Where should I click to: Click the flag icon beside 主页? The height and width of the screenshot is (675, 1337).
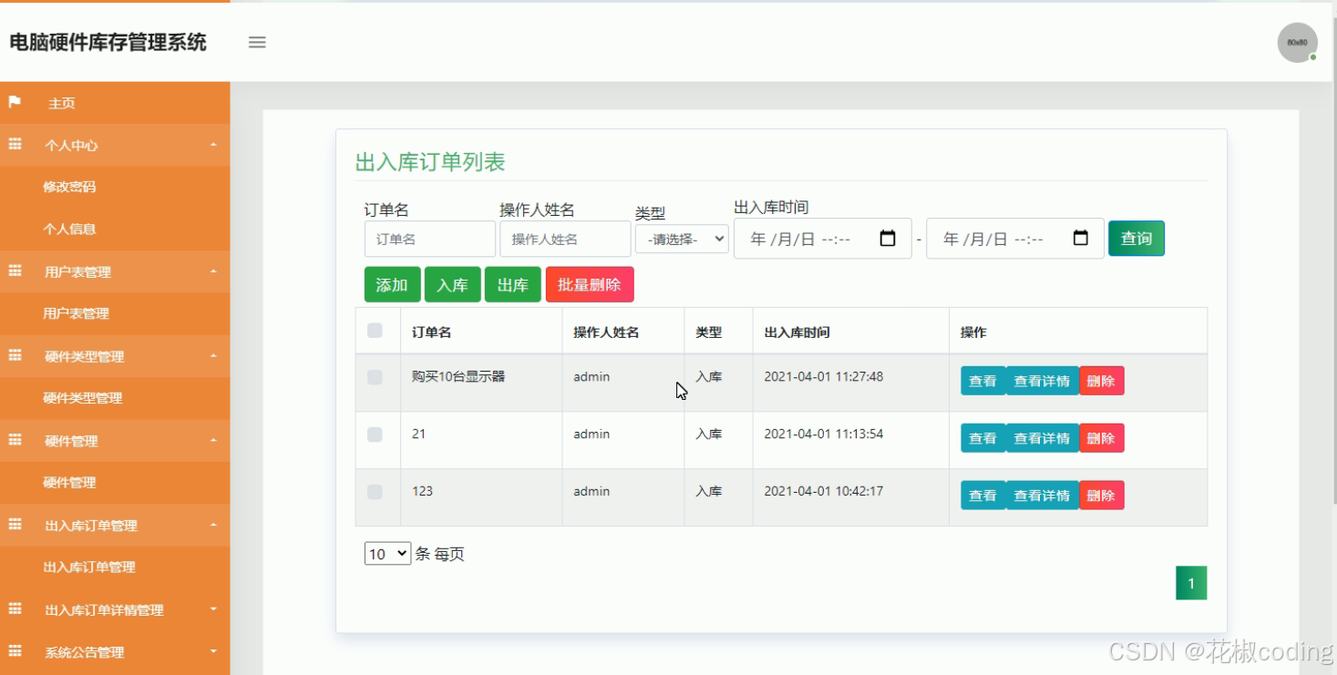pyautogui.click(x=15, y=102)
